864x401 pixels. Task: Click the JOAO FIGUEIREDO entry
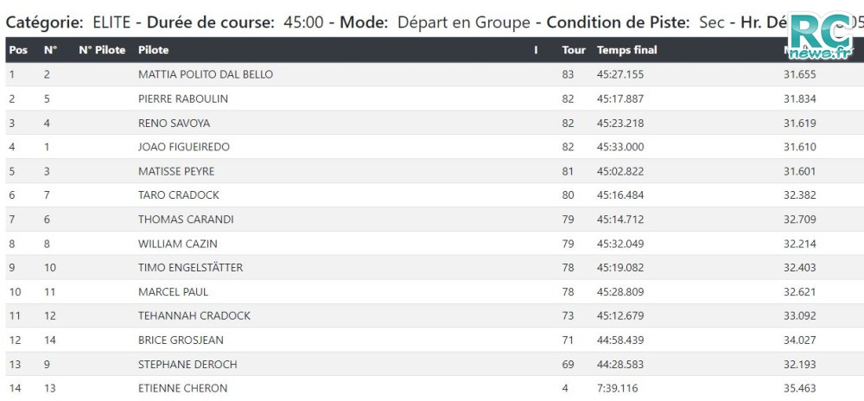click(x=183, y=147)
